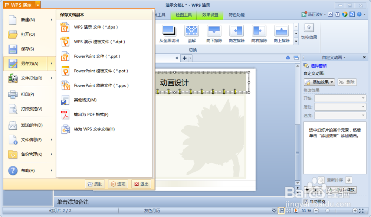The image size is (371, 217).
Task: Open the WPS 演示 application menu arrow
Action: [37, 5]
